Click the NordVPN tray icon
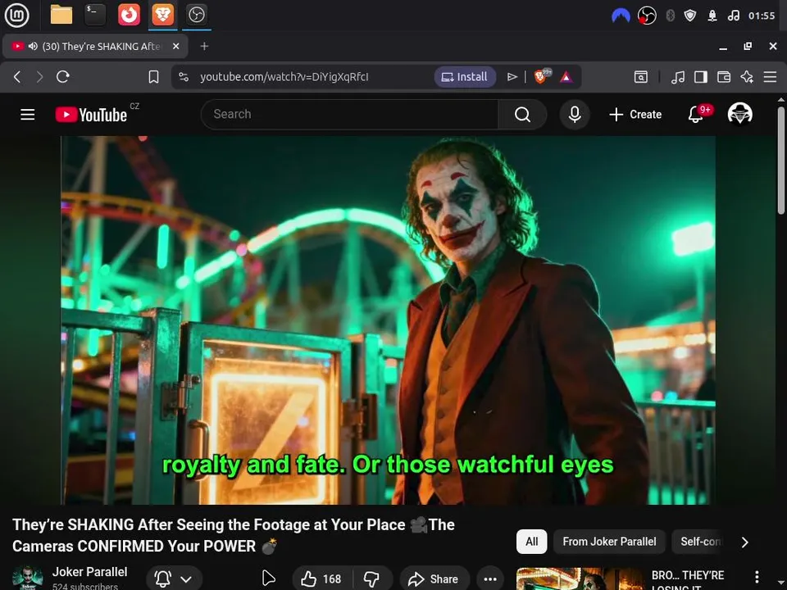Image resolution: width=787 pixels, height=590 pixels. [621, 16]
